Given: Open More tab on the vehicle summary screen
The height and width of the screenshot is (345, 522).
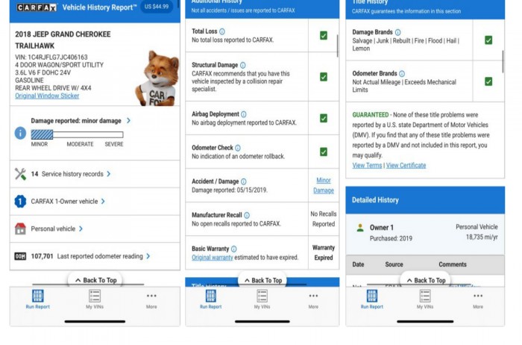Looking at the screenshot, I should pos(151,299).
